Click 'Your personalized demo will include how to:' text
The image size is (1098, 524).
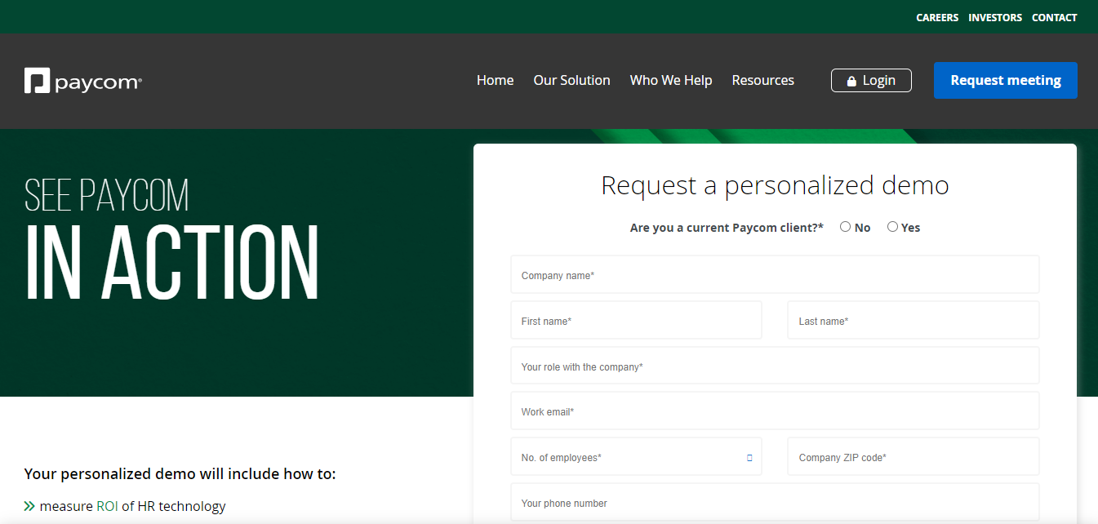pyautogui.click(x=180, y=474)
